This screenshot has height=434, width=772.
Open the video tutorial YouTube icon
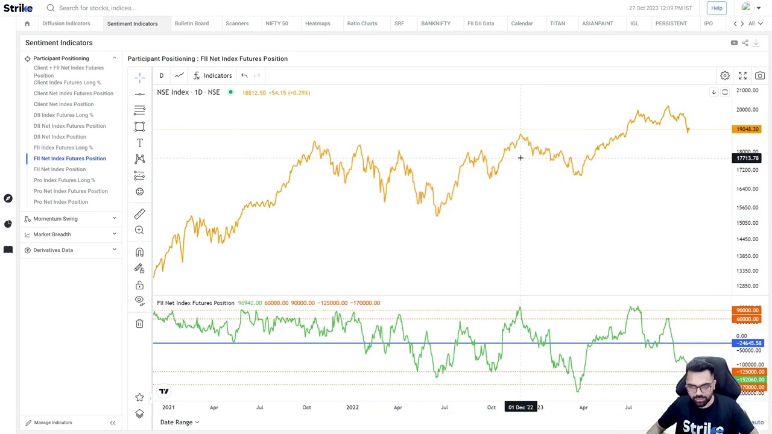[734, 43]
